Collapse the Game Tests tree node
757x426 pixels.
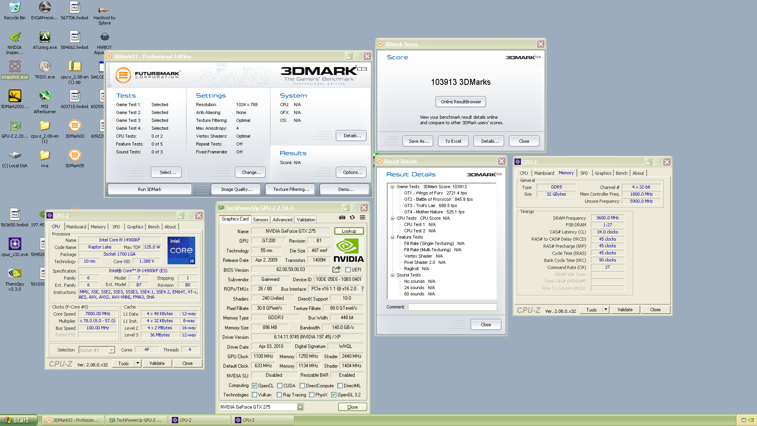392,187
